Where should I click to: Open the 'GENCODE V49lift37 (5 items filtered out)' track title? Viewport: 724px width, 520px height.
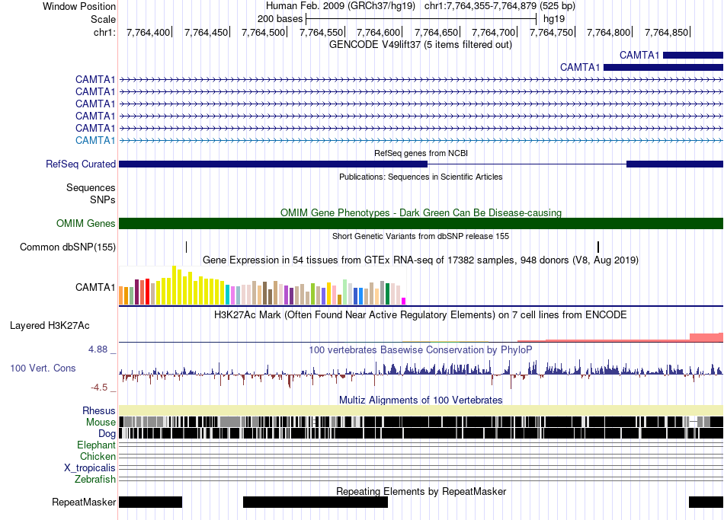[421, 45]
